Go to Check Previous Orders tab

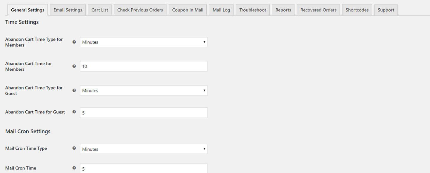(140, 10)
